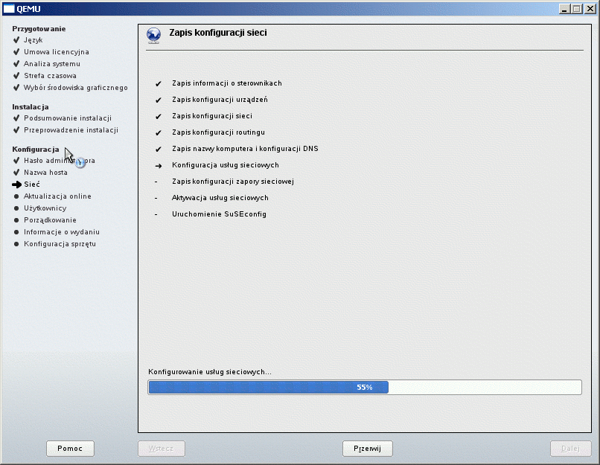
Task: Click the disabled Wstecz button
Action: [162, 449]
